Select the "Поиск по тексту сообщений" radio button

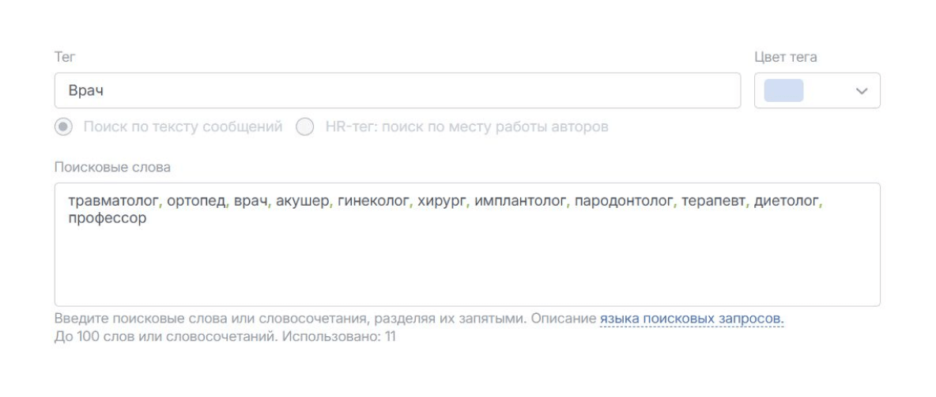click(x=66, y=127)
